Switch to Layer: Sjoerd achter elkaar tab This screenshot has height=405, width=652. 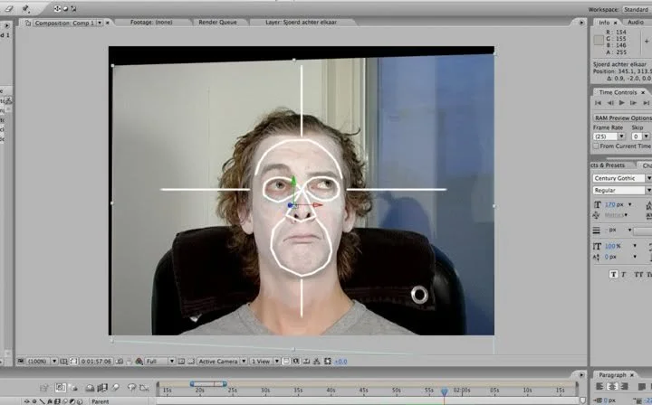(301, 23)
